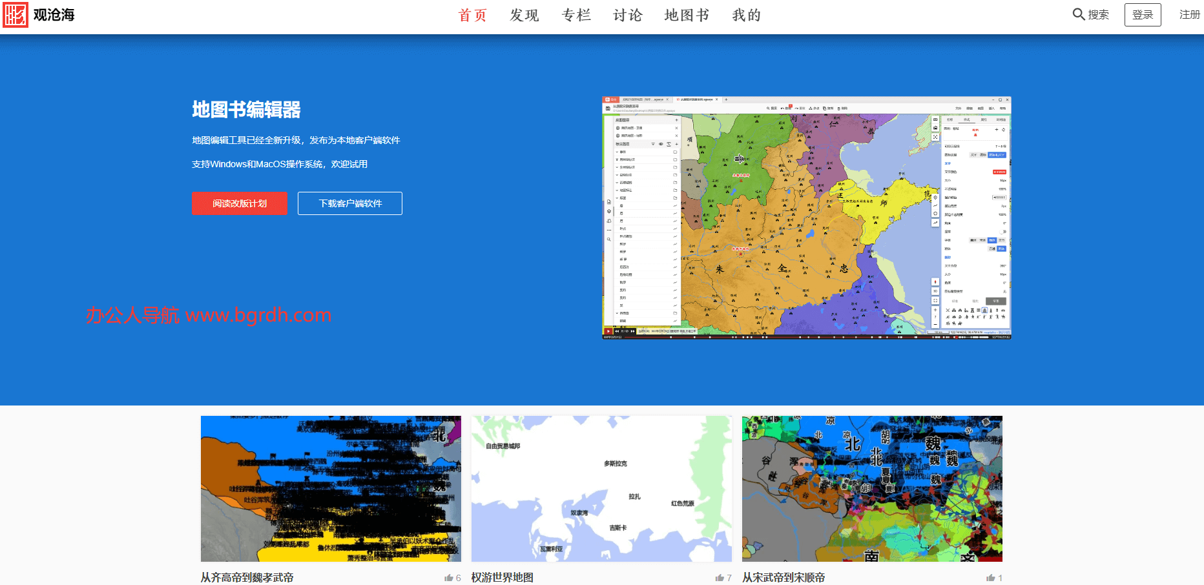This screenshot has height=585, width=1204.
Task: Open the 从齐高帝到魏孝武帝 map thumbnail
Action: (331, 488)
